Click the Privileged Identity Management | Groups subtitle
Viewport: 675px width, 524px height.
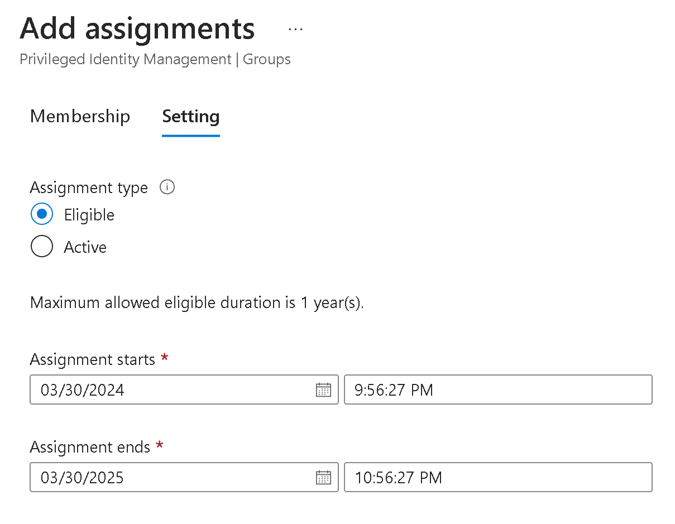155,59
